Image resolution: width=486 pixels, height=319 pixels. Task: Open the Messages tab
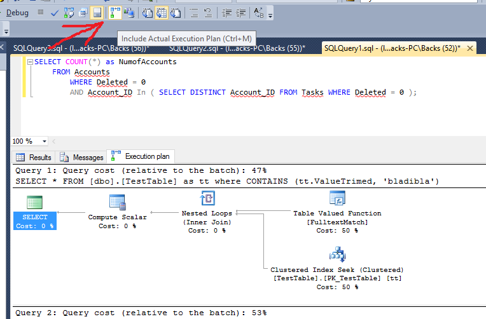pyautogui.click(x=81, y=158)
